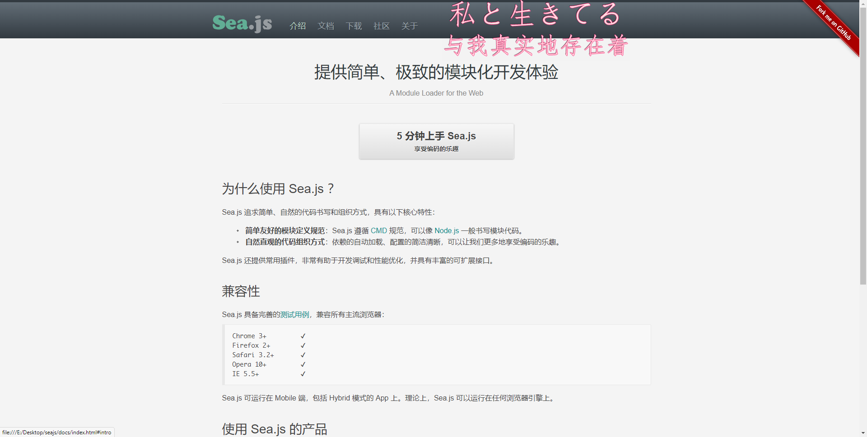Image resolution: width=867 pixels, height=437 pixels.
Task: Open the 关于 navigation item
Action: (x=410, y=26)
